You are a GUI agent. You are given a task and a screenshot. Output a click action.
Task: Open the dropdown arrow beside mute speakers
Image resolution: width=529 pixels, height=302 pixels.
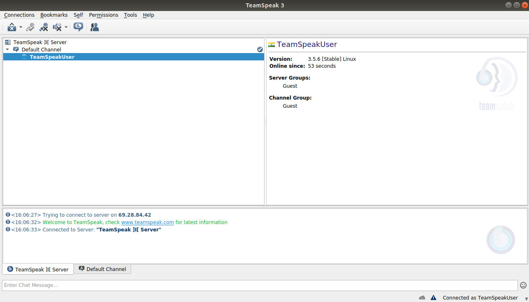point(66,27)
